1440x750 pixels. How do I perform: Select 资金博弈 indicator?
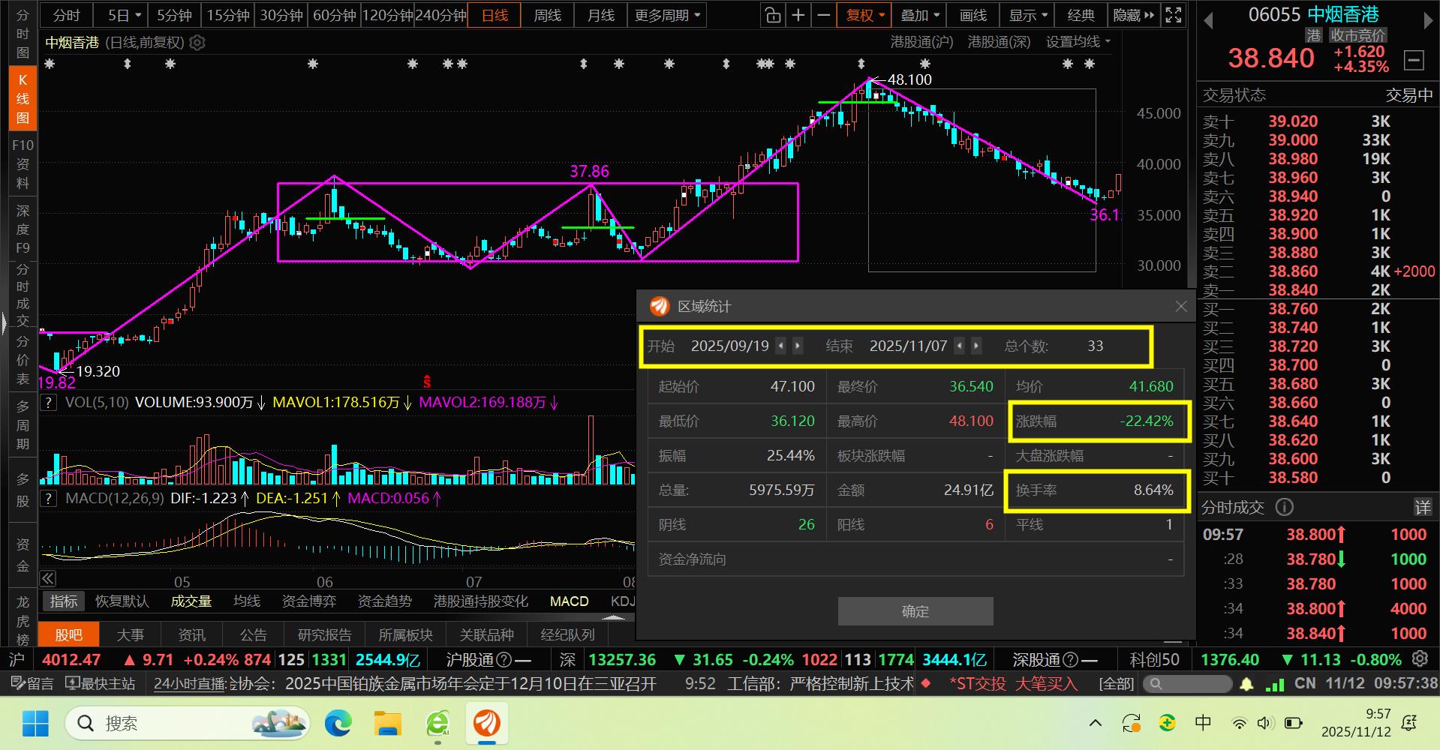[309, 601]
